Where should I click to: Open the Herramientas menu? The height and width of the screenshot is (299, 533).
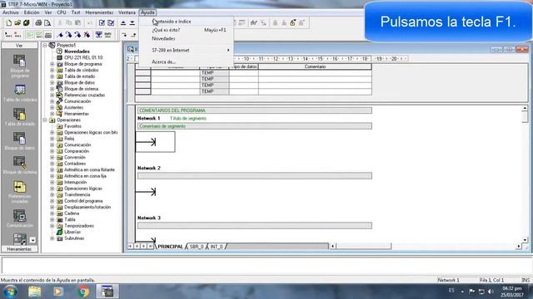99,12
